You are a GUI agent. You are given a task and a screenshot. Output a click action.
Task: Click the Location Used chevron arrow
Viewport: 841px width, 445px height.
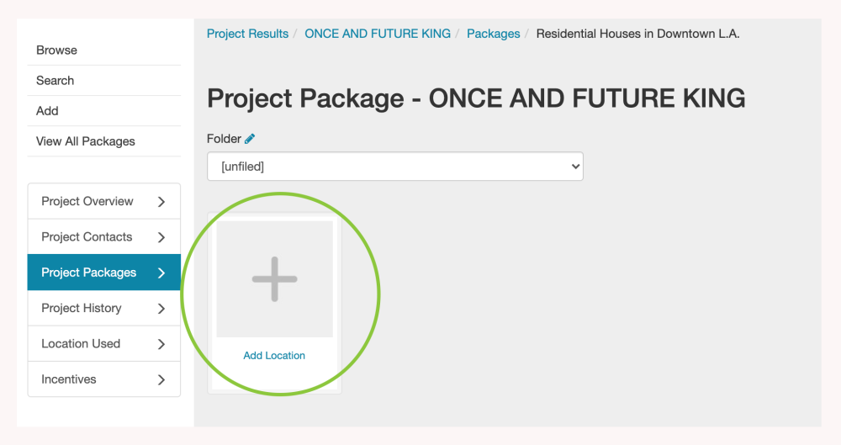point(161,344)
